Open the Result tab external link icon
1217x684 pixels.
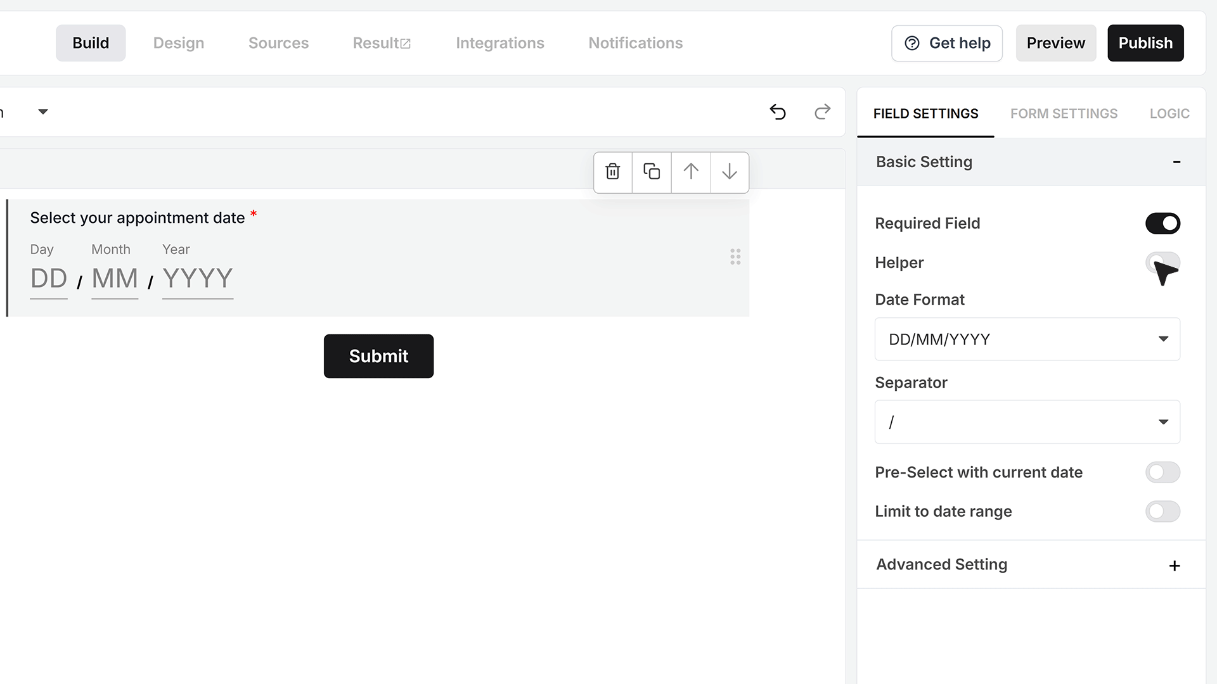click(406, 44)
